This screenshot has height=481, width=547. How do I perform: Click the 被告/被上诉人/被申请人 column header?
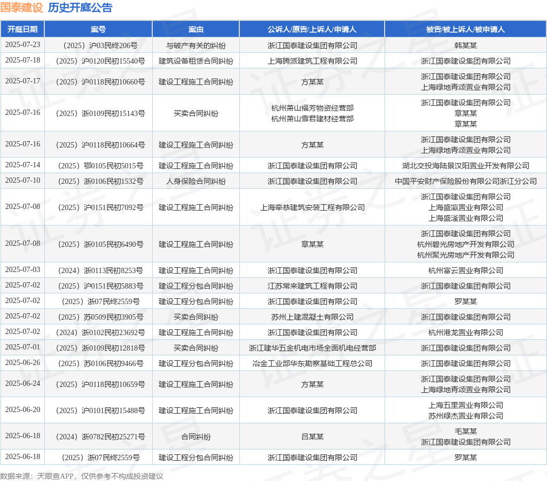465,29
